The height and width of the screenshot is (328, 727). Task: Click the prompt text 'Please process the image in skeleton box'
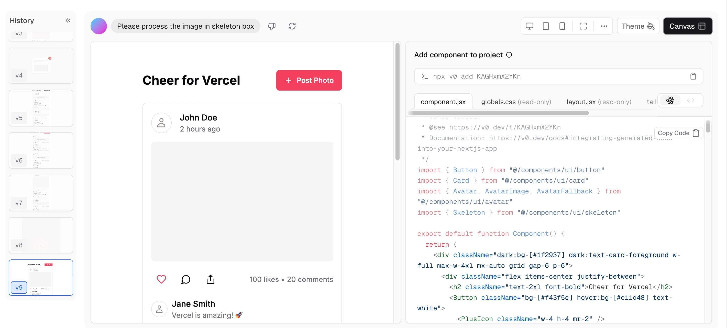pyautogui.click(x=185, y=26)
